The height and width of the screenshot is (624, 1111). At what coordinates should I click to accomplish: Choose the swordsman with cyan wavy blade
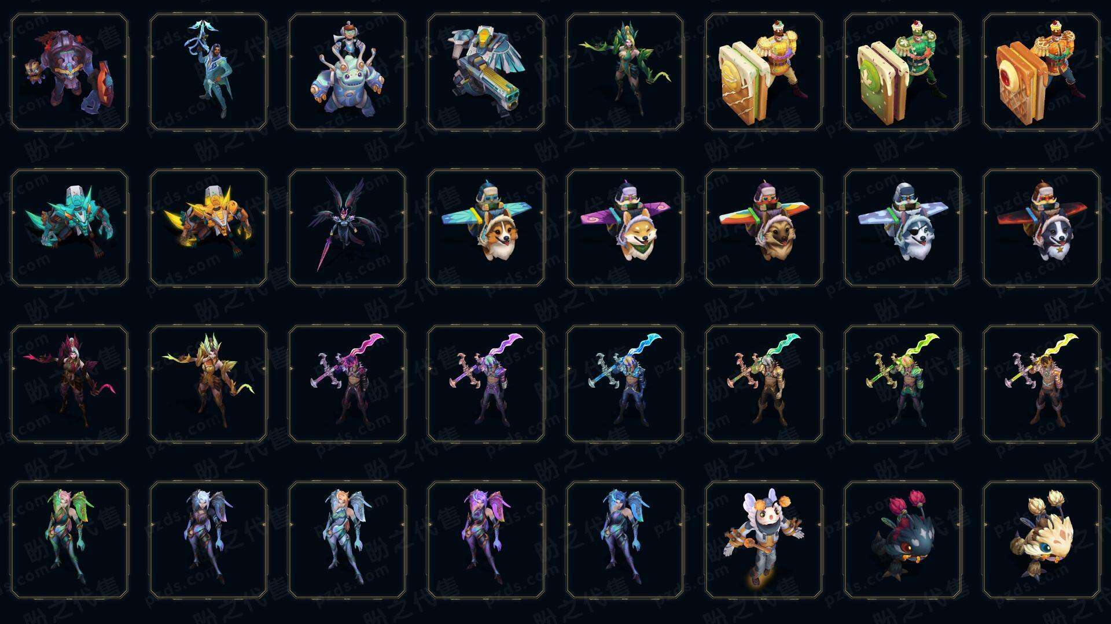[x=625, y=384]
